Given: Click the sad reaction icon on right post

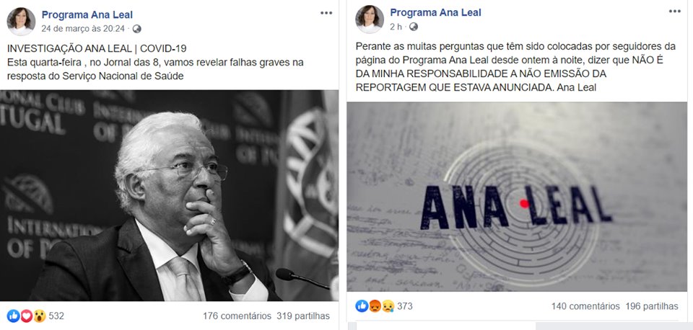Looking at the screenshot, I should coord(388,306).
